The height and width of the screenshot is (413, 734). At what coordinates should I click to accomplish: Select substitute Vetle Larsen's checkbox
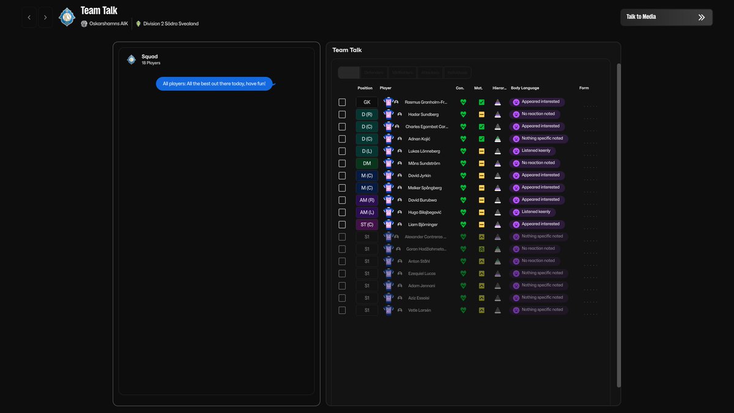point(342,310)
